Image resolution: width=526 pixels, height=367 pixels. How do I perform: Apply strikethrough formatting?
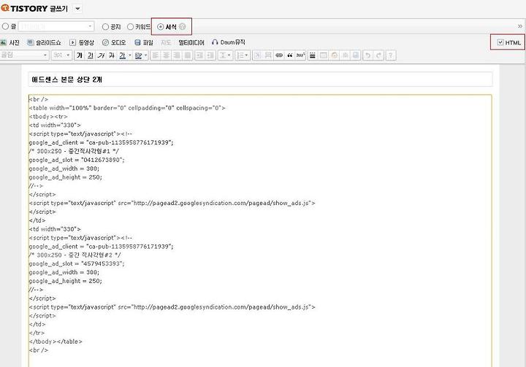112,55
